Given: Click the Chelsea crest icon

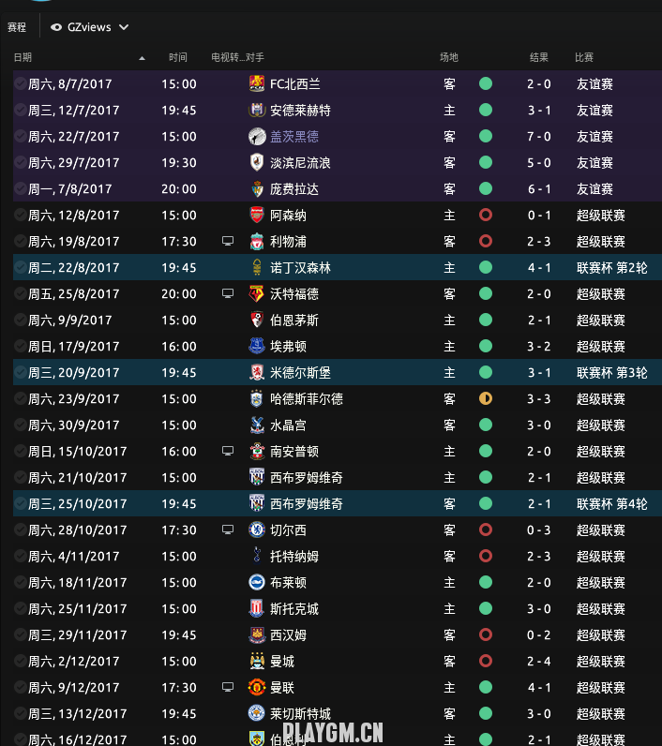Looking at the screenshot, I should pyautogui.click(x=257, y=530).
